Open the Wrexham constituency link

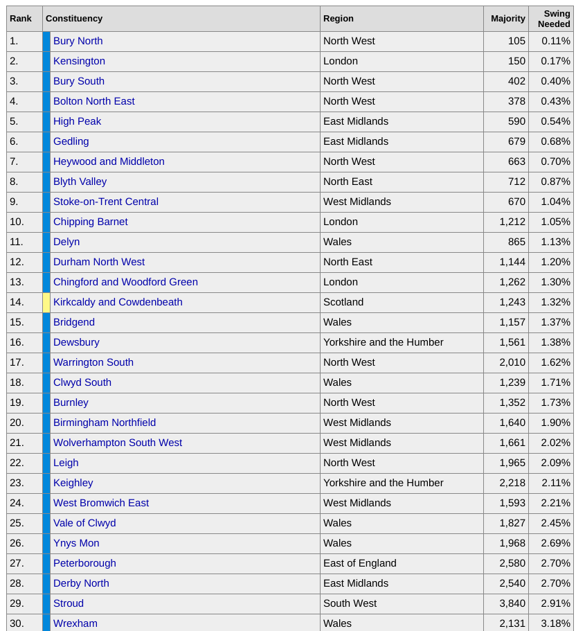click(x=75, y=623)
